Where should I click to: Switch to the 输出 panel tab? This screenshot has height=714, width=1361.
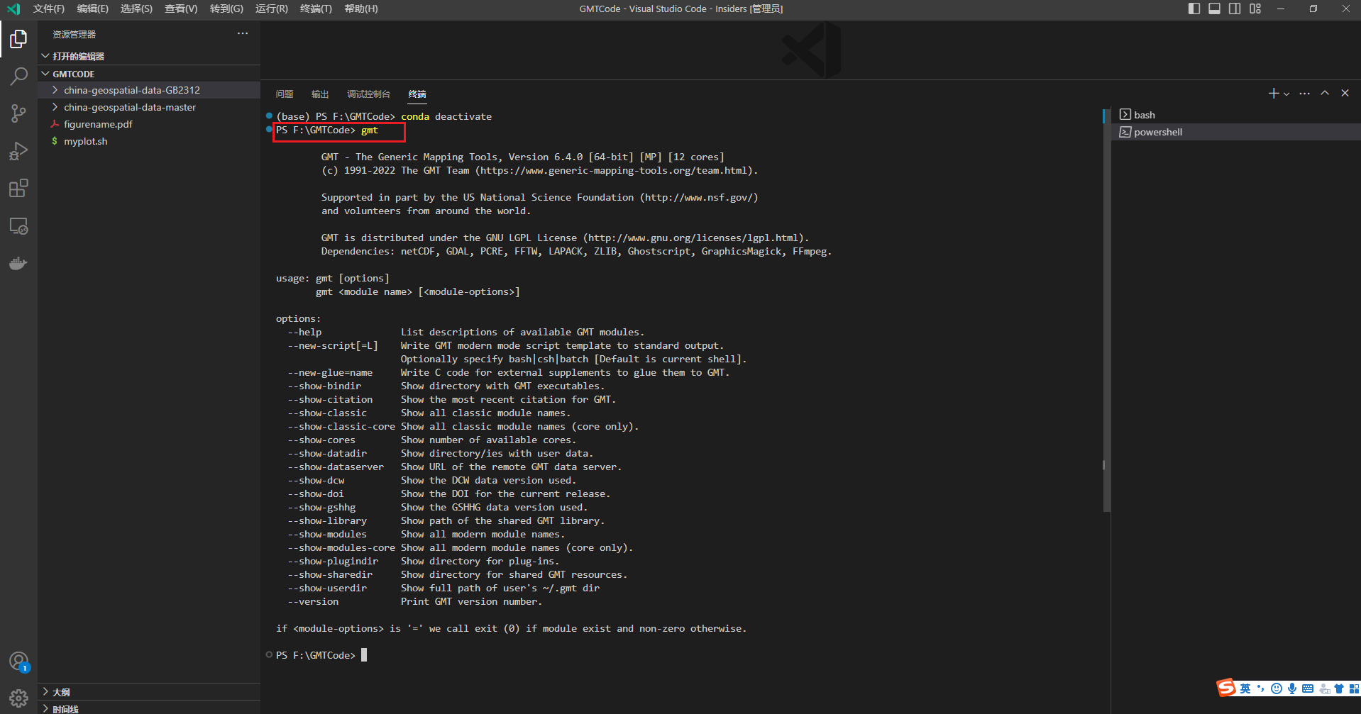coord(320,94)
